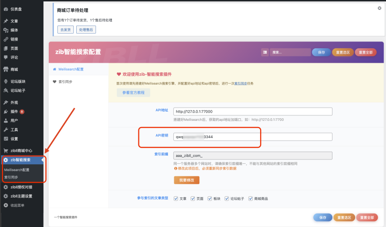Open the 工具 wrench icon
The image size is (386, 227).
coord(6,129)
